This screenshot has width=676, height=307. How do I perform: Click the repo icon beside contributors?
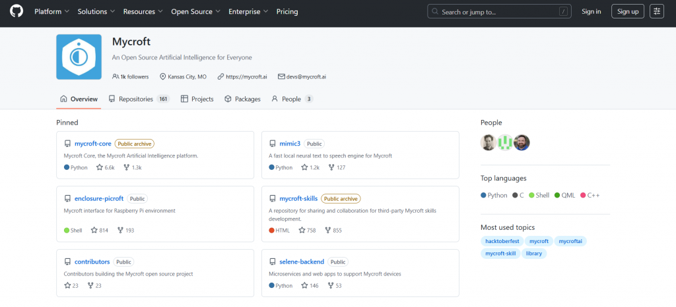click(67, 262)
